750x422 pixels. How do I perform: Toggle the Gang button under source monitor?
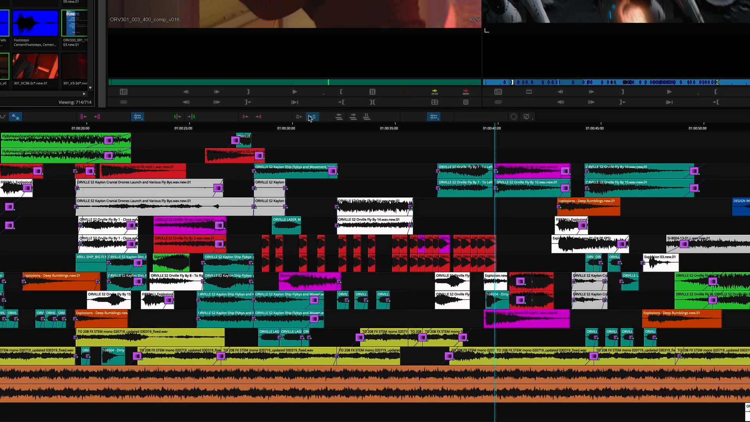[123, 102]
